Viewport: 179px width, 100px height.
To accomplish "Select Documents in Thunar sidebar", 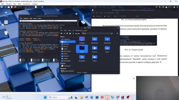I will click(x=68, y=51).
